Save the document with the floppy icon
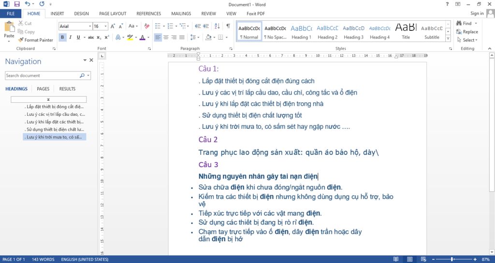This screenshot has height=263, width=495. coord(17,4)
